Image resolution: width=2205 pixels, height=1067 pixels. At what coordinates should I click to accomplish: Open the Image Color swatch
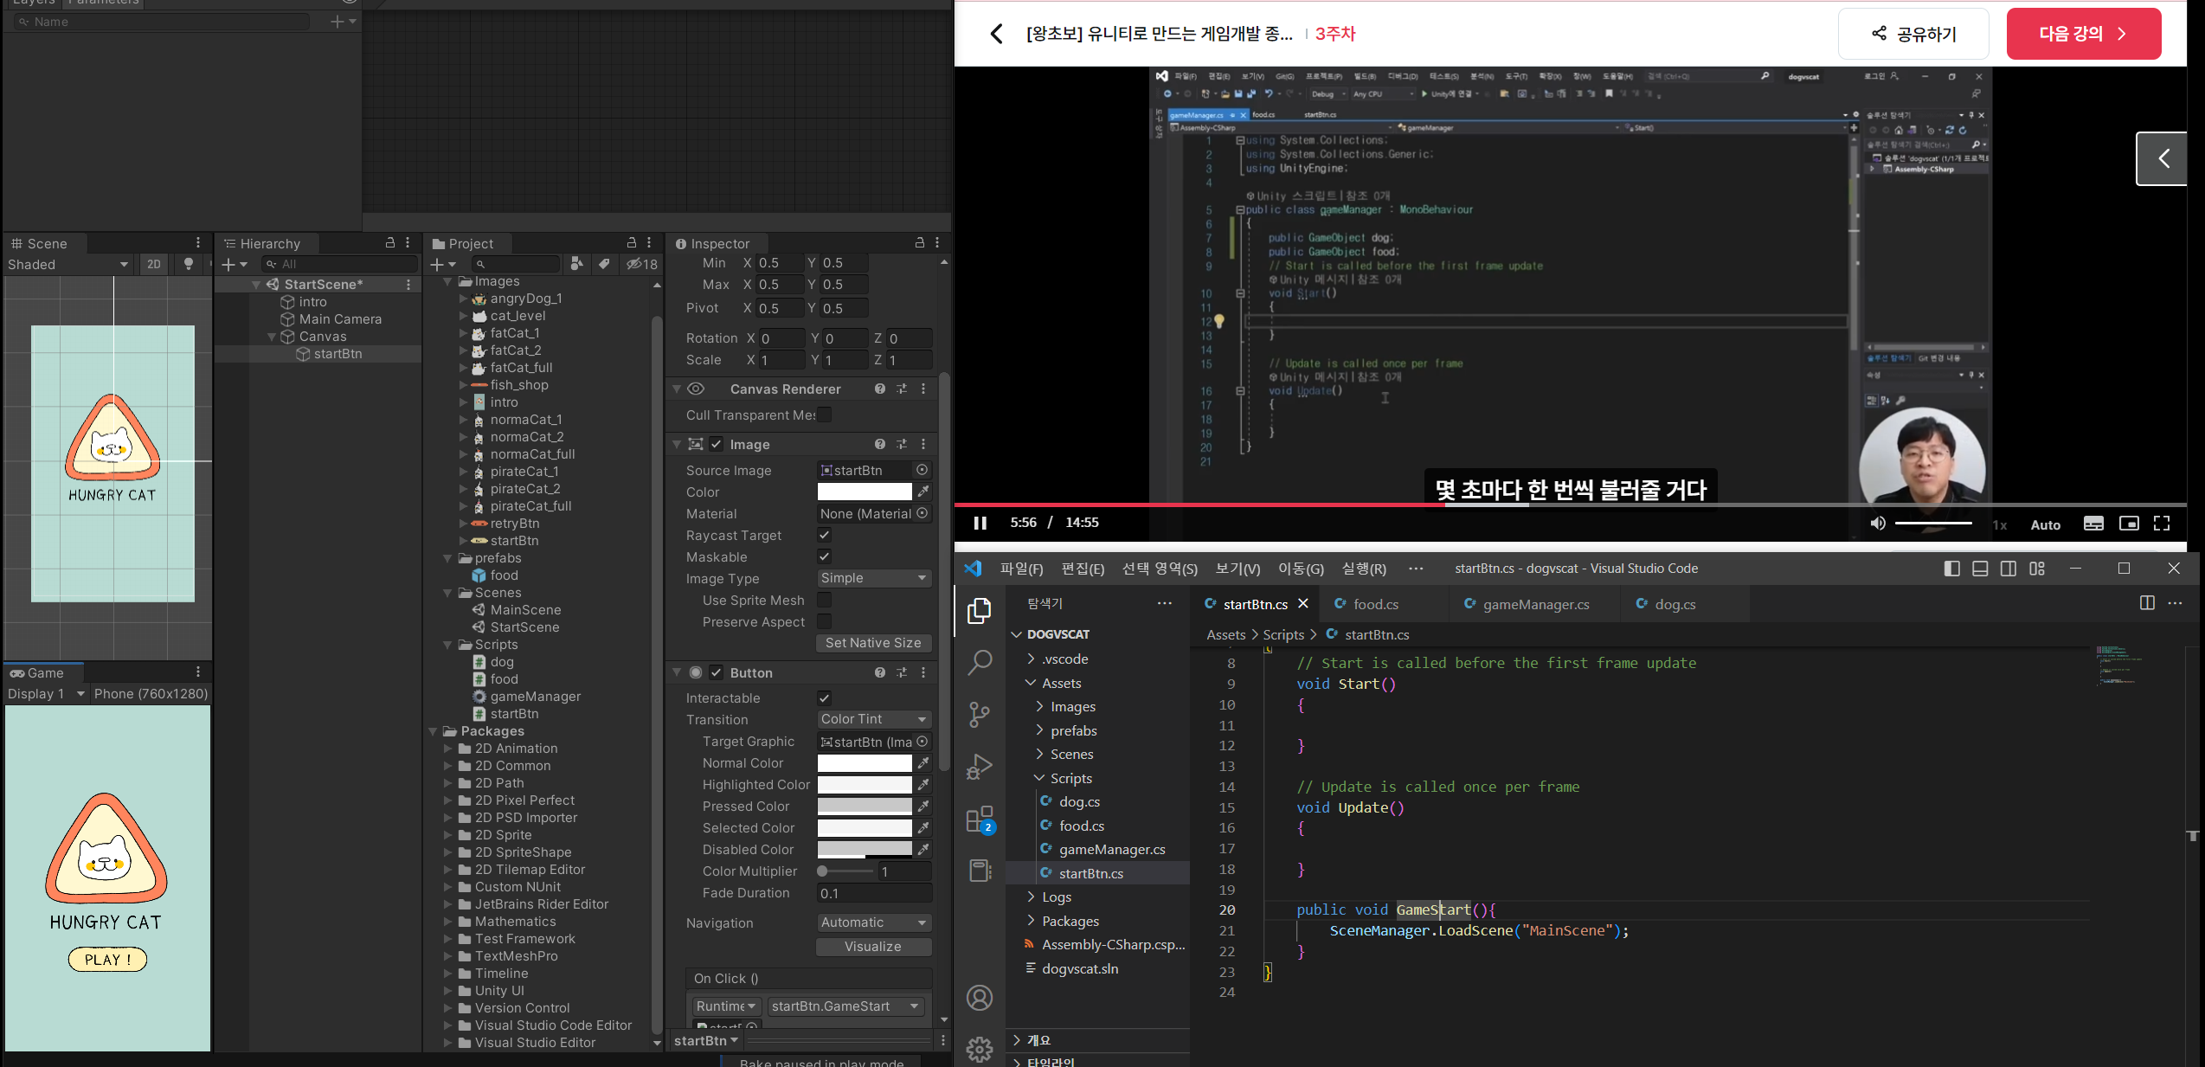865,492
